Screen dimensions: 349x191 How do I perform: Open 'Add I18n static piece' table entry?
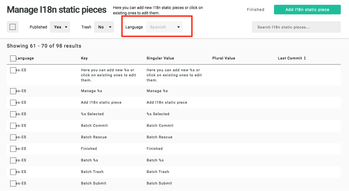pos(101,103)
